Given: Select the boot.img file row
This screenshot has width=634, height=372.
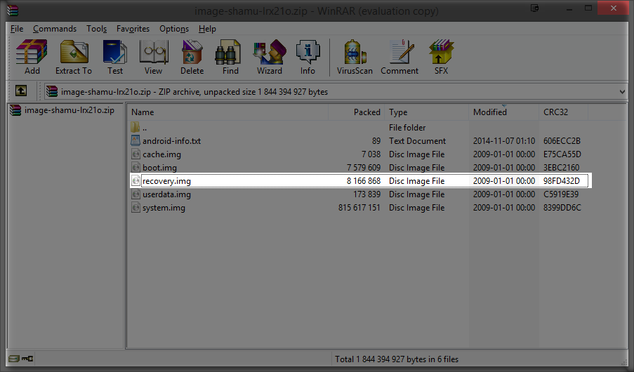Looking at the screenshot, I should tap(360, 167).
